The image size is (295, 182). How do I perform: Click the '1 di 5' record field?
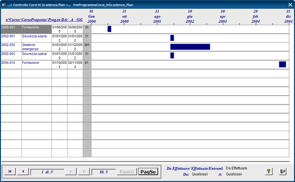(x=47, y=172)
